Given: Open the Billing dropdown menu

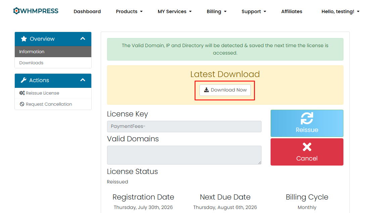Looking at the screenshot, I should pyautogui.click(x=217, y=11).
